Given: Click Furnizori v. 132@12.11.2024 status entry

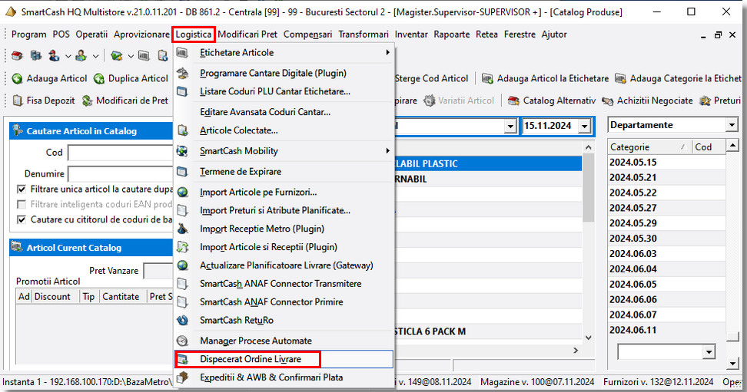Looking at the screenshot, I should [658, 382].
